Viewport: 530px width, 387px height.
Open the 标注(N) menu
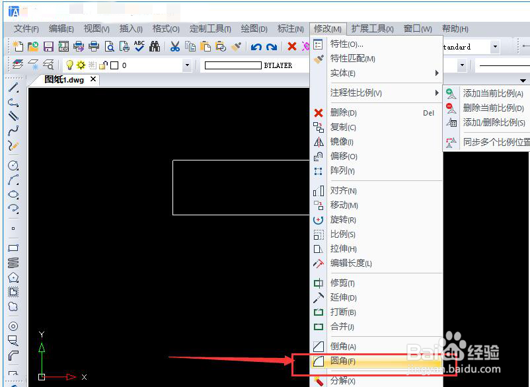pyautogui.click(x=290, y=29)
